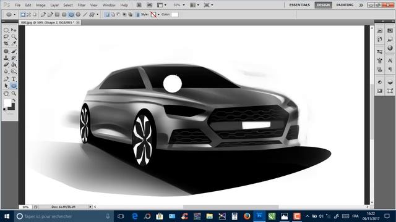Image resolution: width=396 pixels, height=222 pixels.
Task: Show more workspaces with double chevron
Action: point(361,5)
